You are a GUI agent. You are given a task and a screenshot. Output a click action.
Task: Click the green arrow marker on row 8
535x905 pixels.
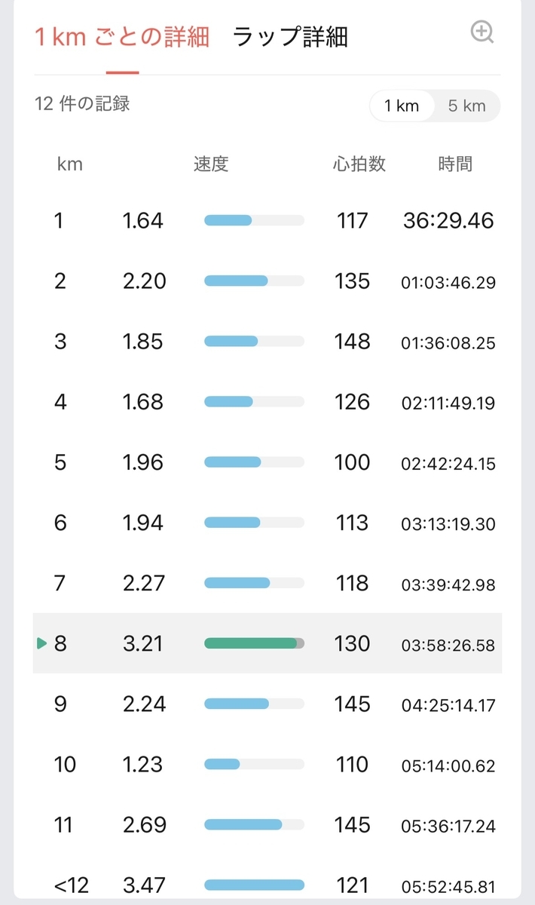(x=41, y=643)
